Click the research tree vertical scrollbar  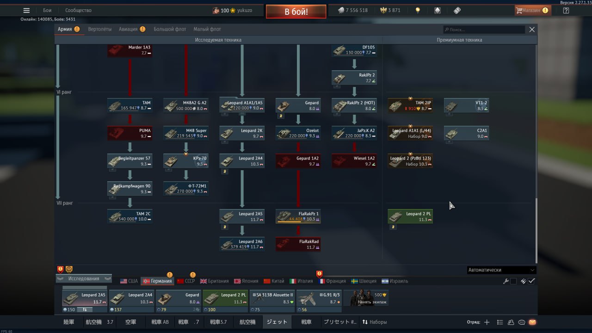click(536, 231)
